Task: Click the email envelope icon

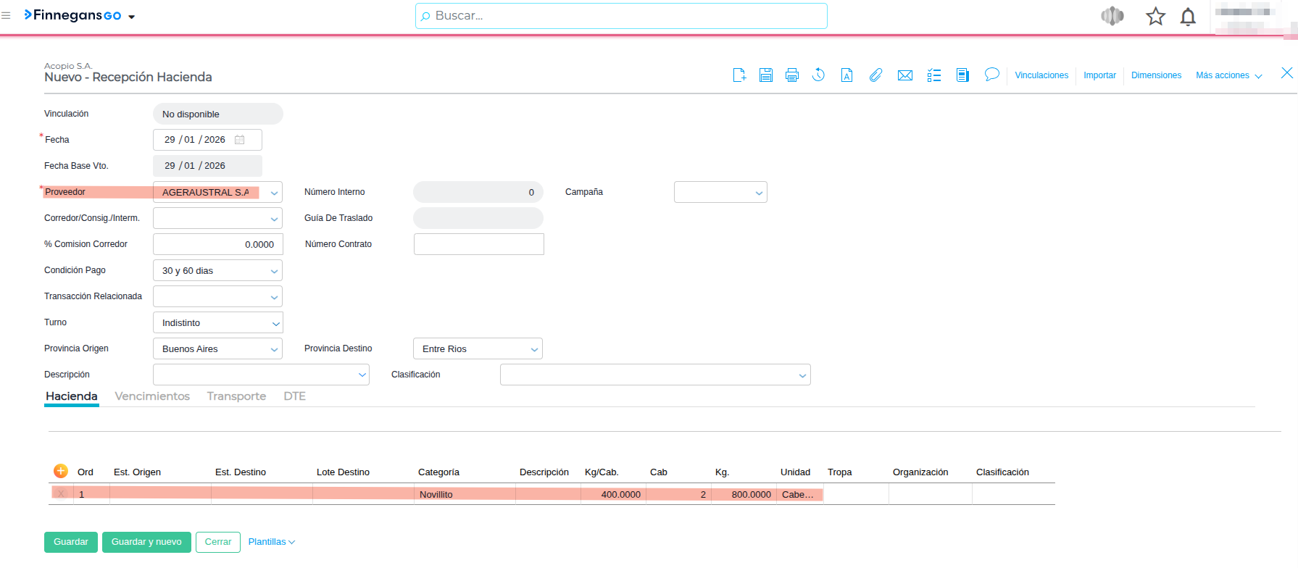Action: click(x=904, y=75)
